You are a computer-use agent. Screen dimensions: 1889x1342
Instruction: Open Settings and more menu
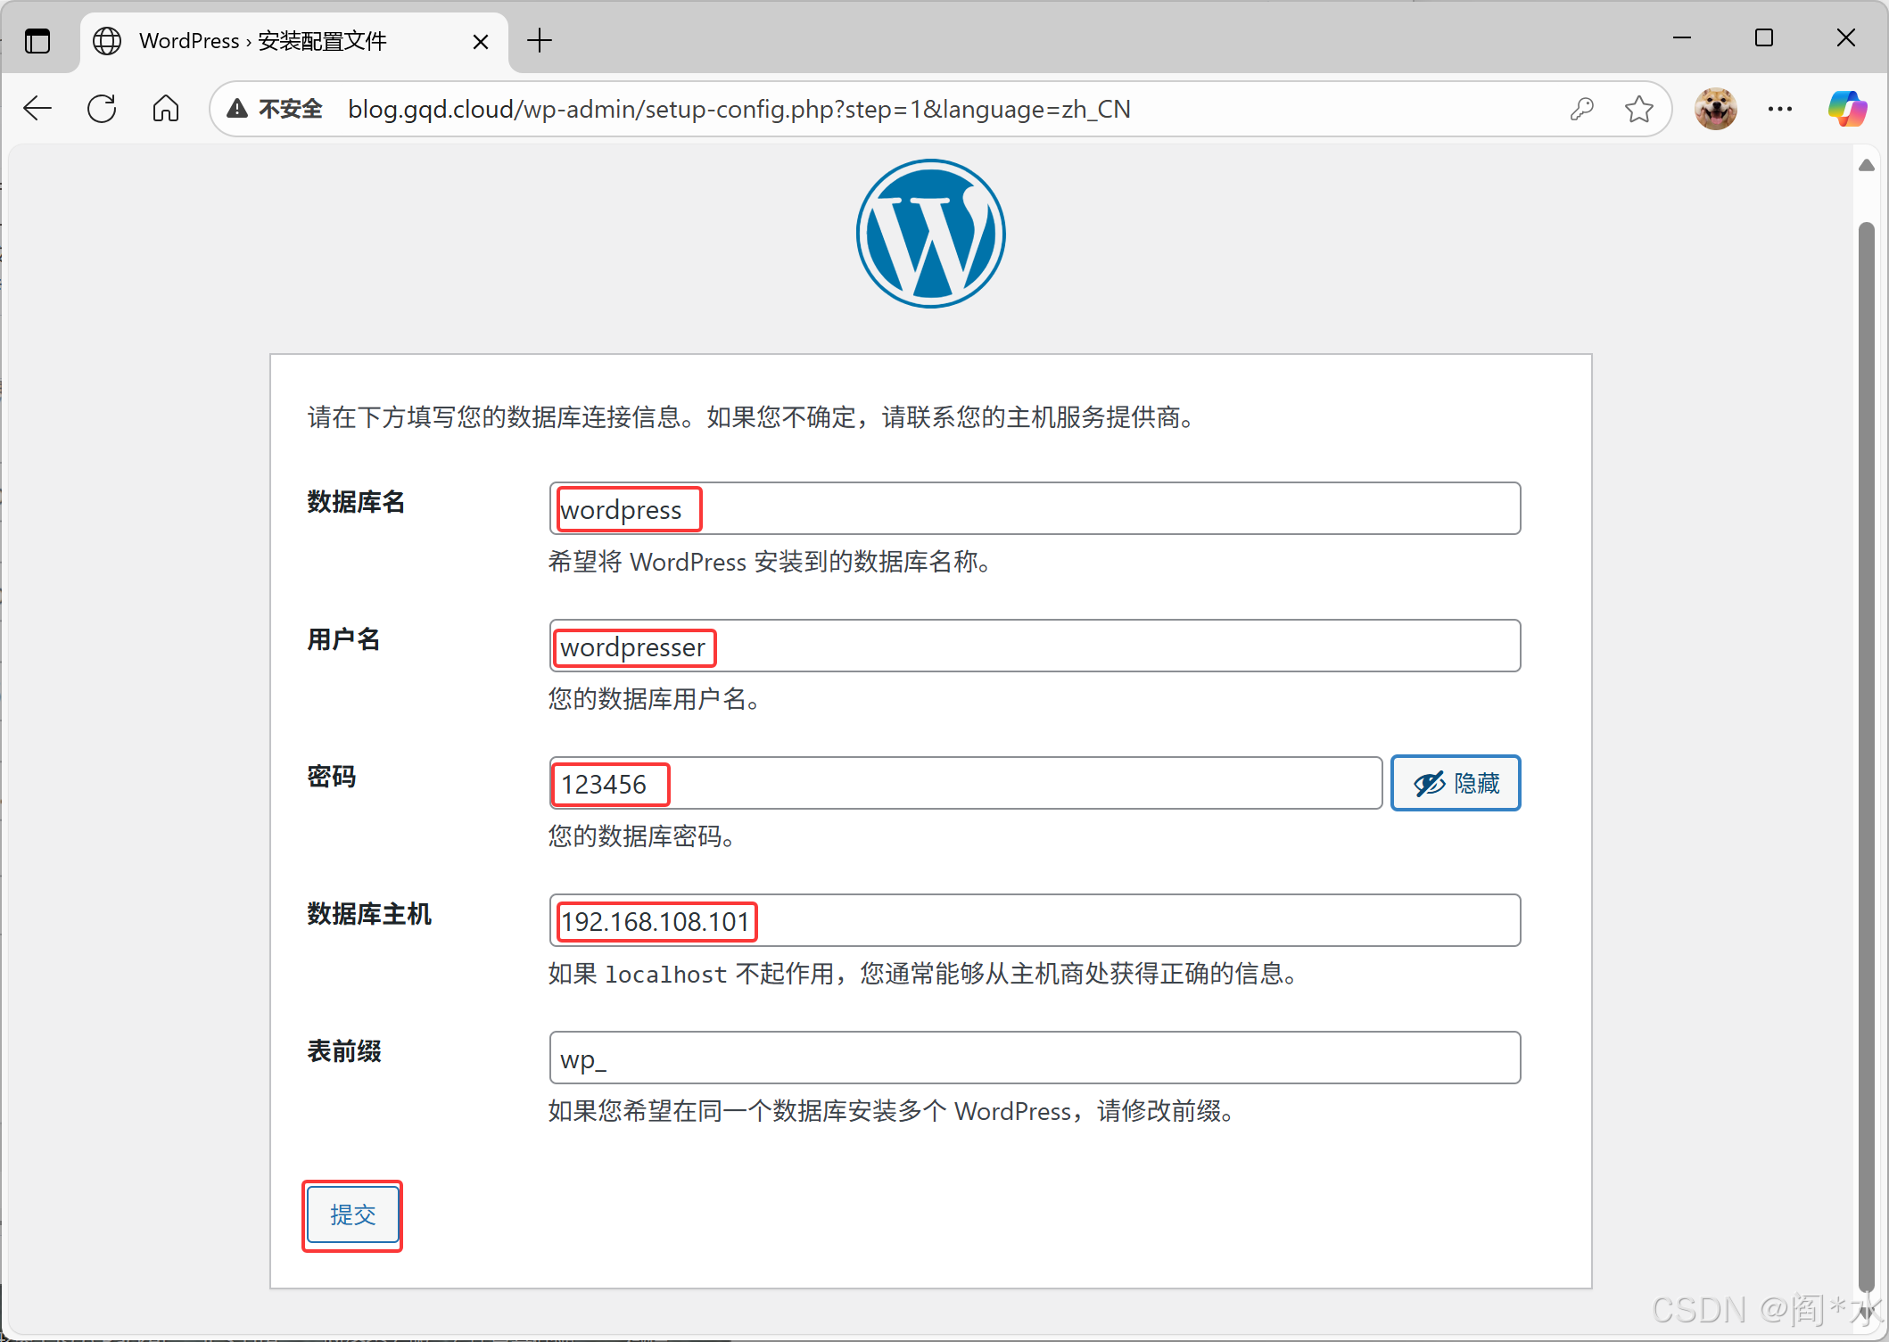(1780, 109)
